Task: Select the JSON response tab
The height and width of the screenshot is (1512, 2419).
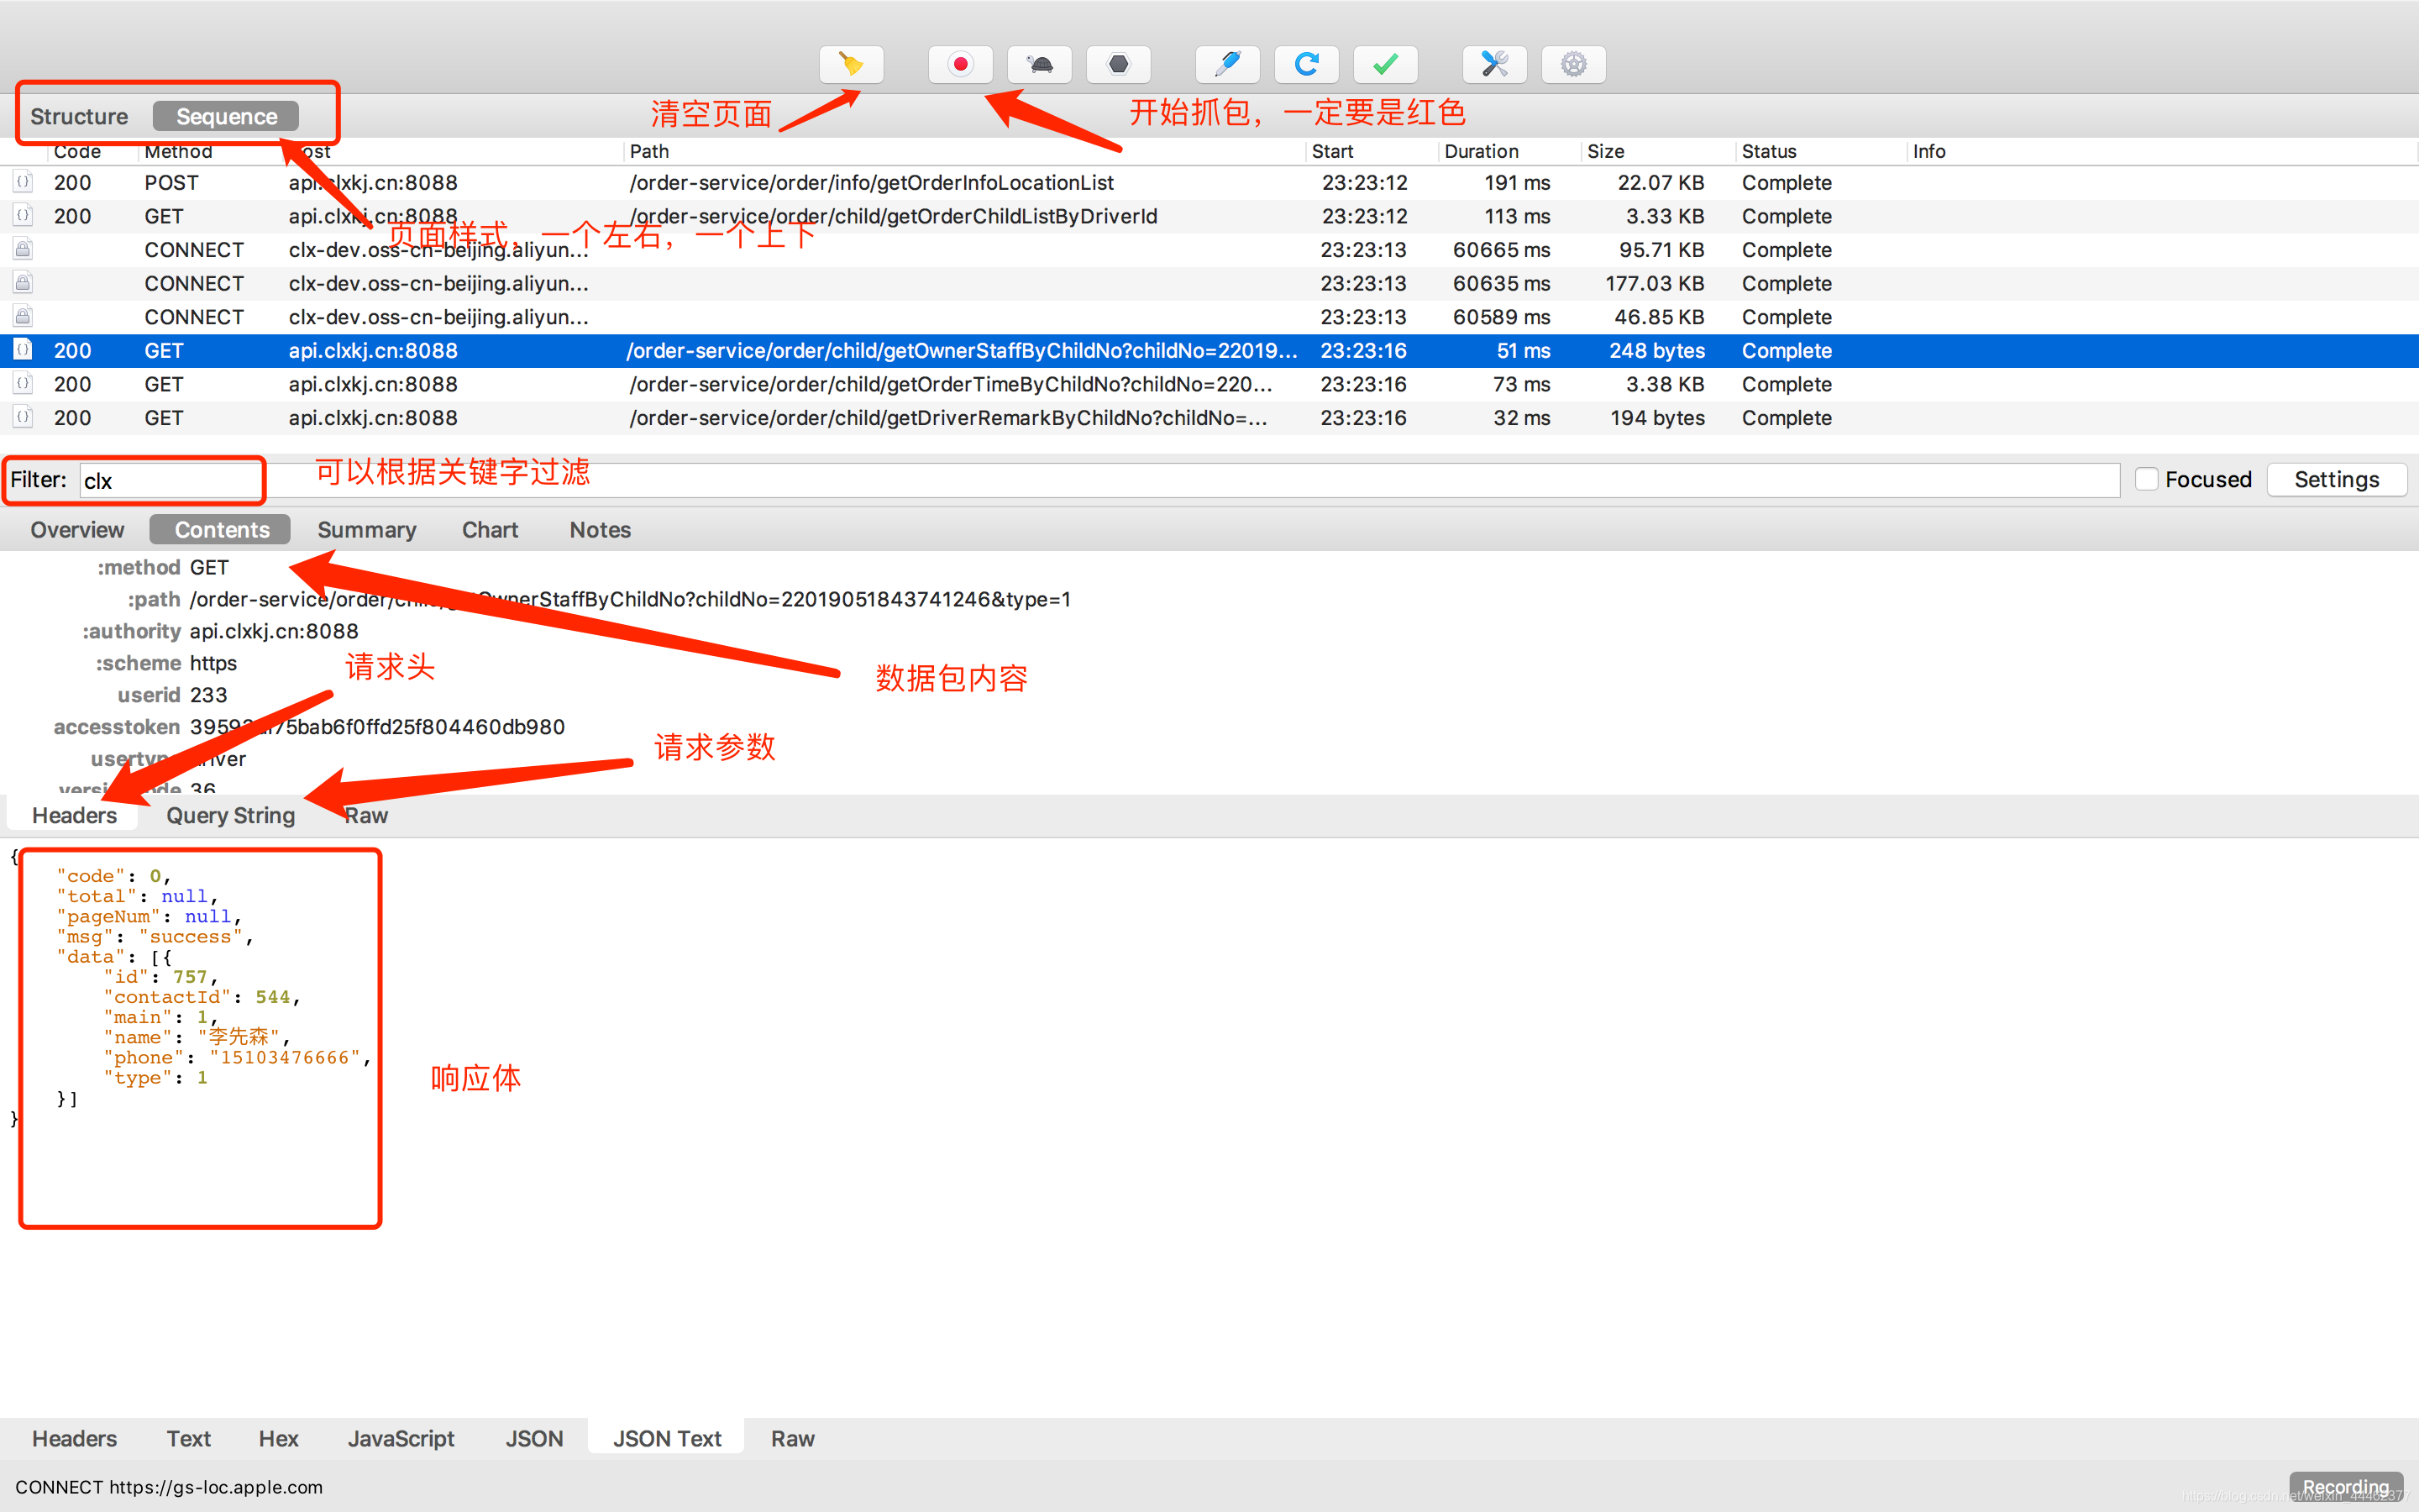Action: 534,1439
